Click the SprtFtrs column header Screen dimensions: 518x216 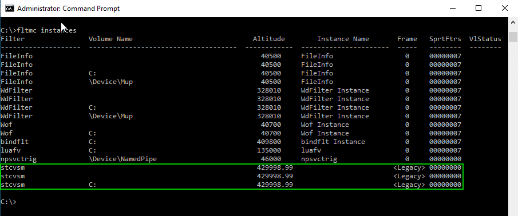tap(445, 39)
